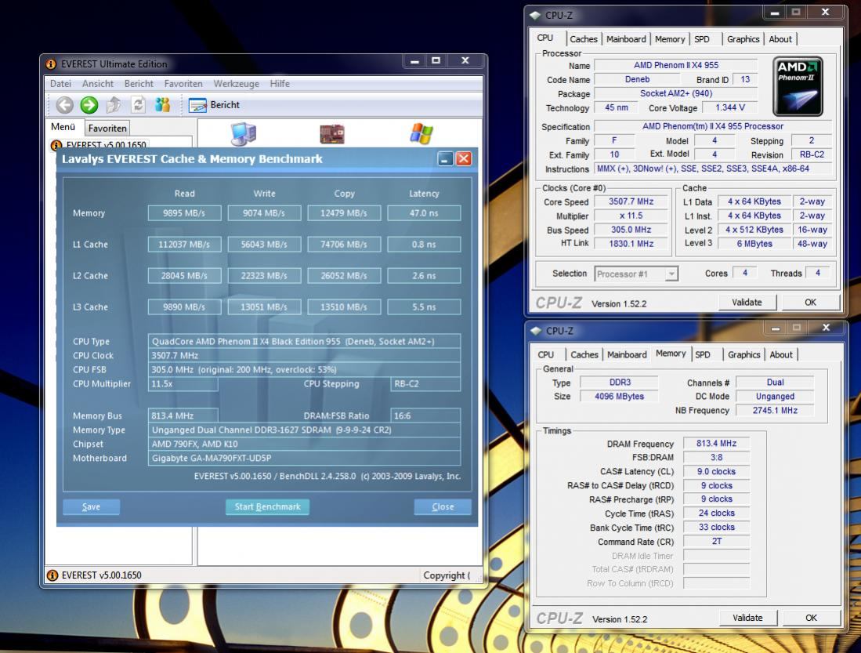Image resolution: width=861 pixels, height=653 pixels.
Task: Open the Werkzeuge menu
Action: tap(236, 84)
